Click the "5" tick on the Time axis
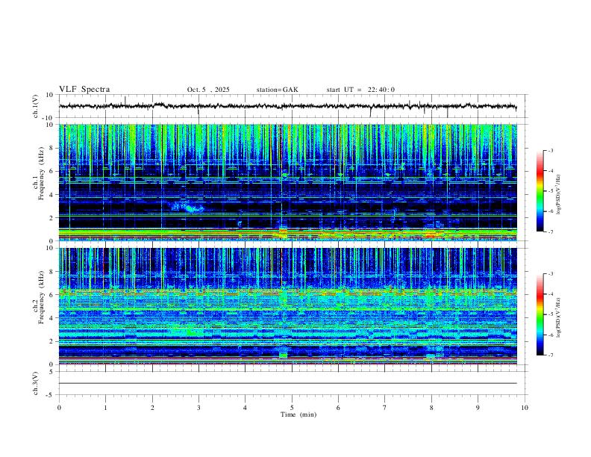Screen dimensions: 591x457 (x=292, y=408)
